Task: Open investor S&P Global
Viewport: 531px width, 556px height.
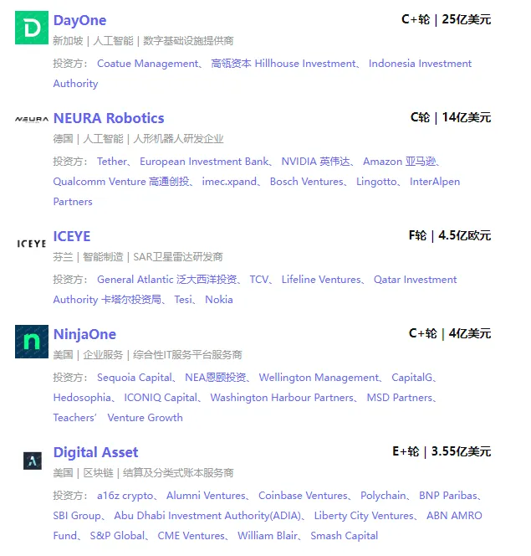Action: (x=117, y=535)
